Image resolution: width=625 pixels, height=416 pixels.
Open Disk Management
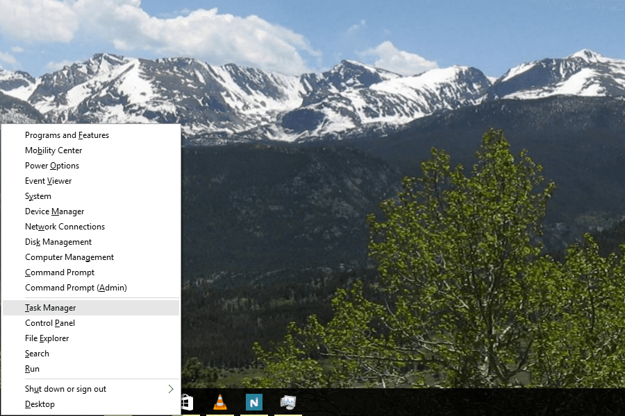91,242
